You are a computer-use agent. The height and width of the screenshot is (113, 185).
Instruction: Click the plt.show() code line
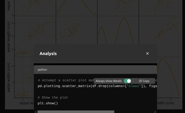coord(48,103)
